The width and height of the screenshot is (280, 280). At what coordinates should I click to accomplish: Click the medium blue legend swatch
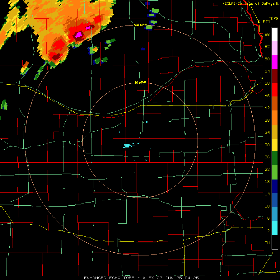point(275,200)
